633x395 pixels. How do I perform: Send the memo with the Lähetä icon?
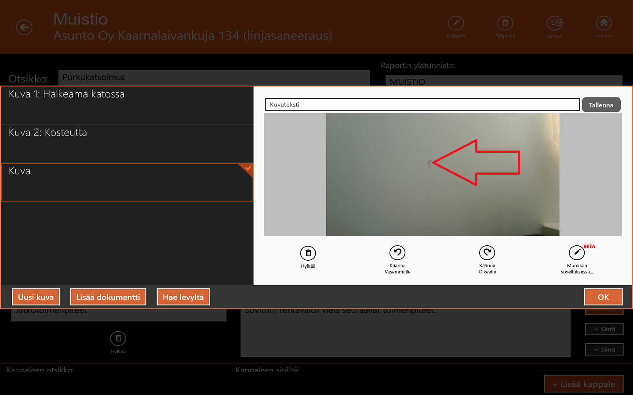(x=554, y=23)
